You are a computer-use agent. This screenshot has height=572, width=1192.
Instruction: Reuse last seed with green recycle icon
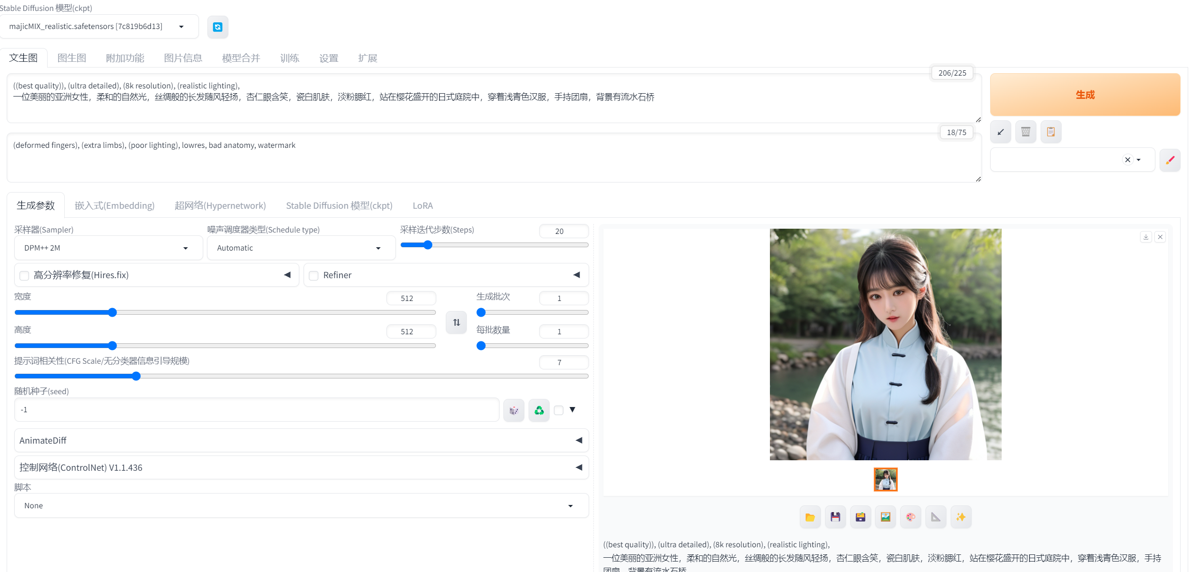(x=539, y=410)
